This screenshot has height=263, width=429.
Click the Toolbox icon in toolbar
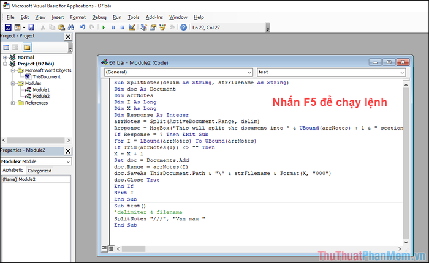(x=172, y=28)
